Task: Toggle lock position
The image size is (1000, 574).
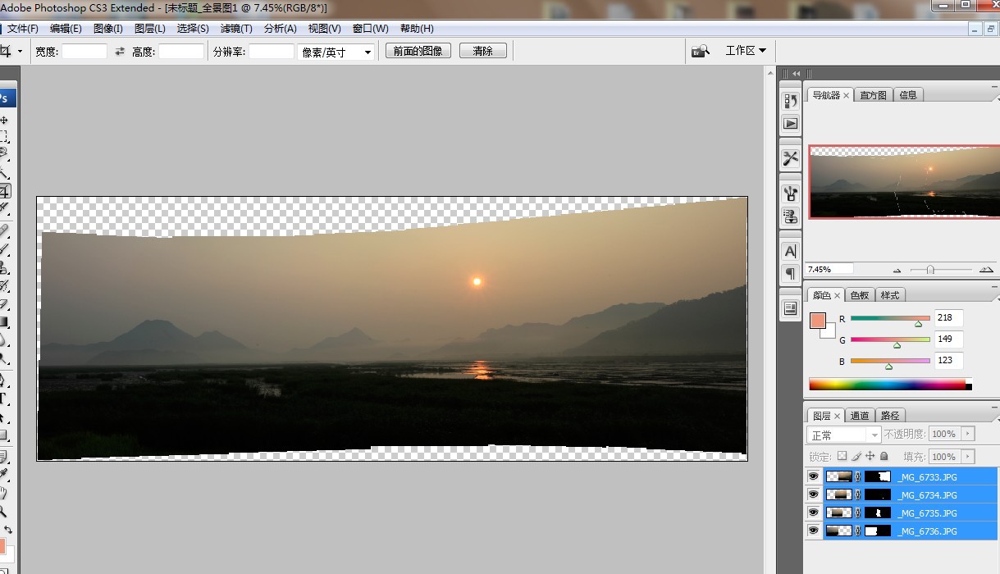Action: click(870, 457)
